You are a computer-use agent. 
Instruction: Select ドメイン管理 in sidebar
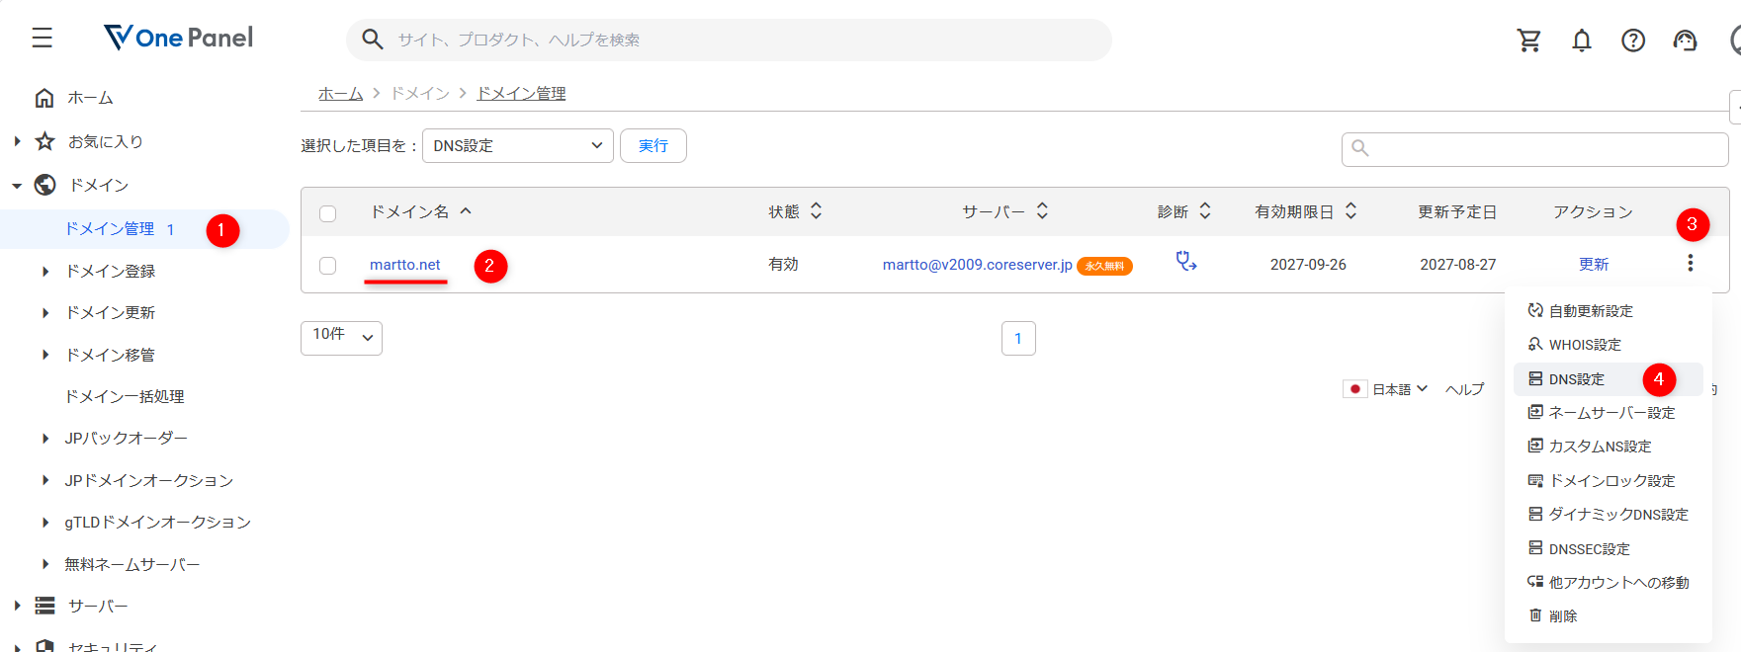(x=144, y=229)
